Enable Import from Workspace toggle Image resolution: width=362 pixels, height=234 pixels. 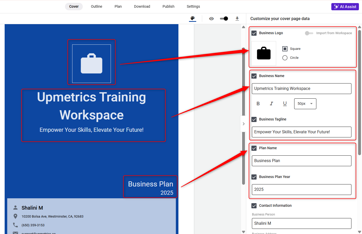[309, 33]
